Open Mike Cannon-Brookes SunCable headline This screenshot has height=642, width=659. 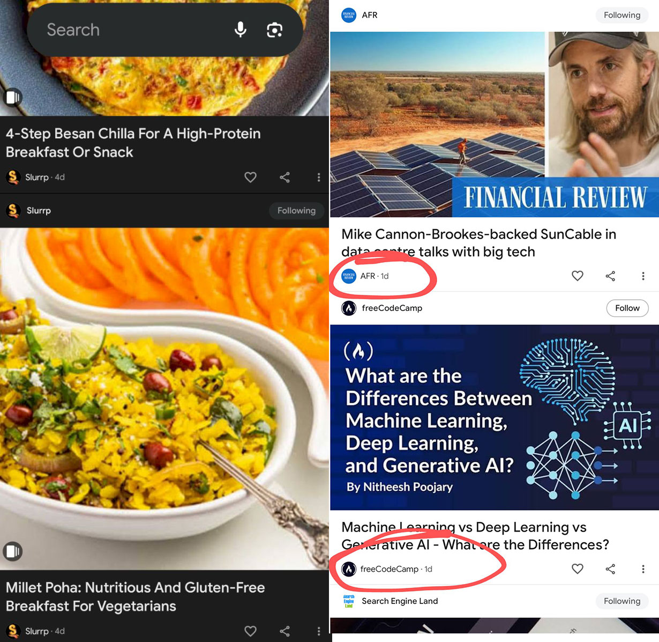point(478,243)
